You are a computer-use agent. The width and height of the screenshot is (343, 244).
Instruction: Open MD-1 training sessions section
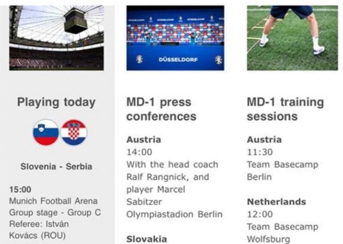285,109
